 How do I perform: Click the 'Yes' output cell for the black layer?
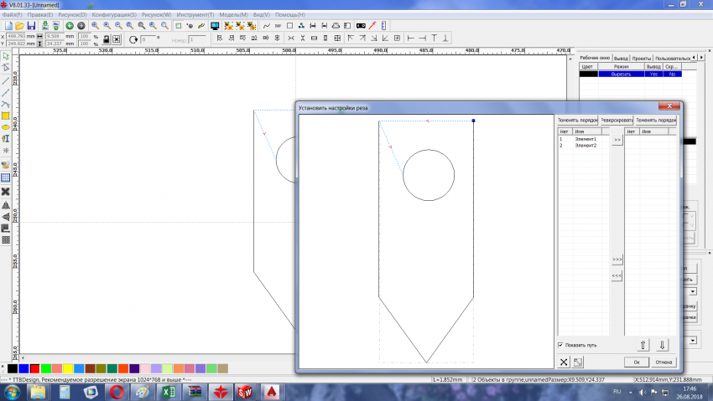653,74
